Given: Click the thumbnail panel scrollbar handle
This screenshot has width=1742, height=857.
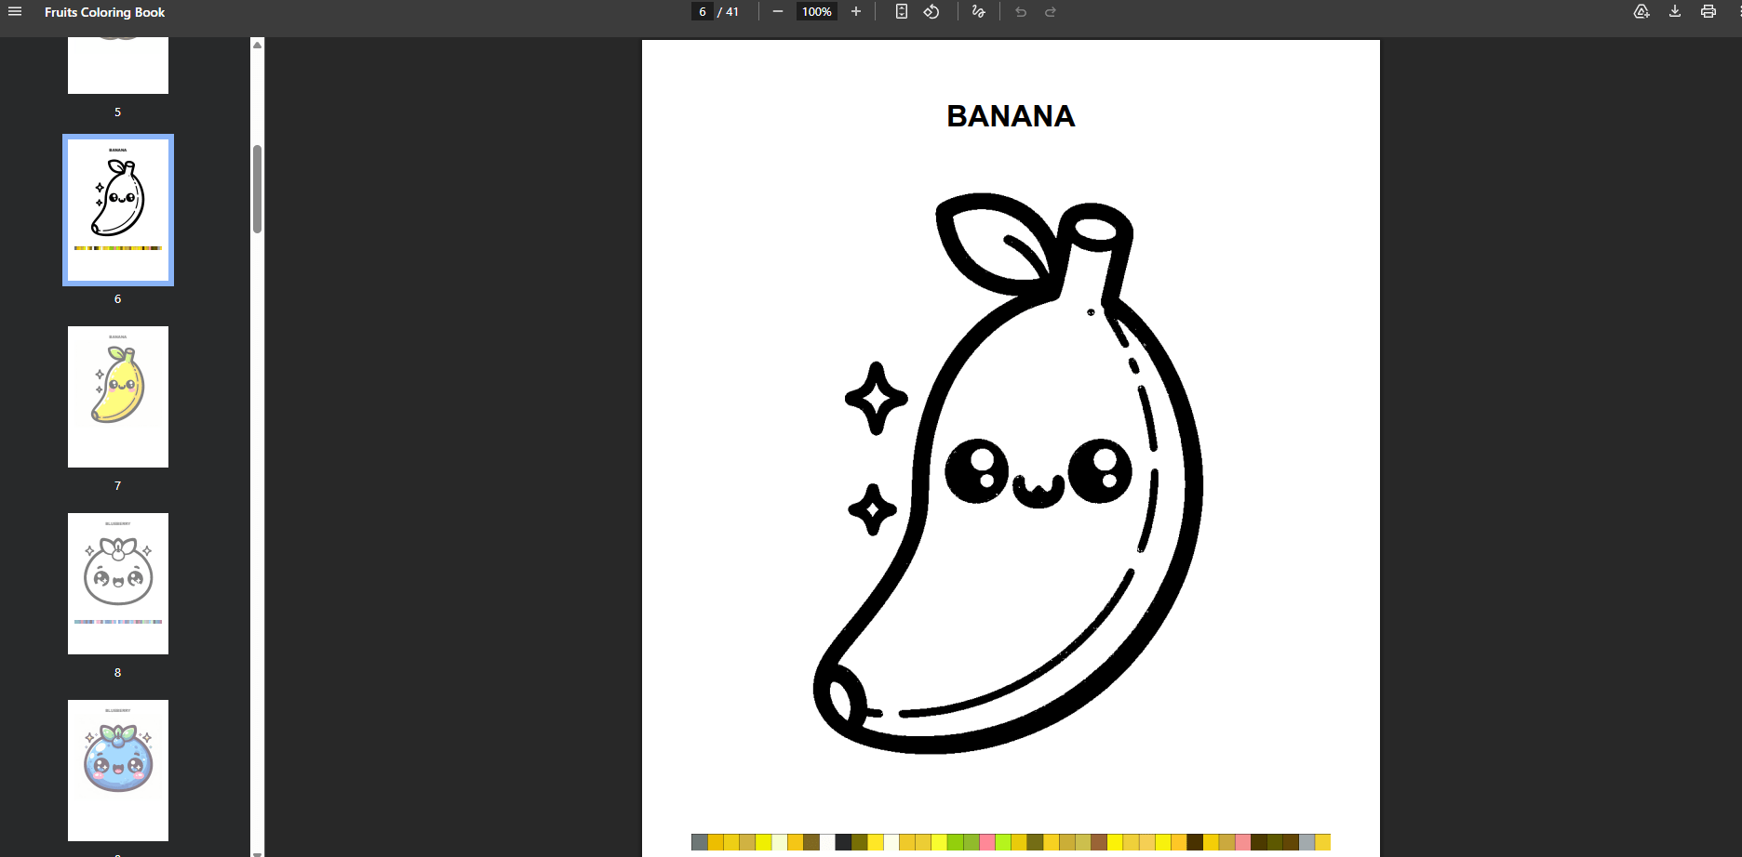Looking at the screenshot, I should tap(258, 189).
